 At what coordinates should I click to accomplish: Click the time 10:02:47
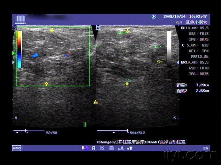tap(198, 17)
